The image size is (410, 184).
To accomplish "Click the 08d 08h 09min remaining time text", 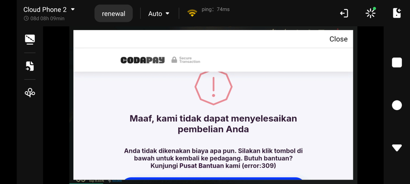I will click(x=47, y=18).
